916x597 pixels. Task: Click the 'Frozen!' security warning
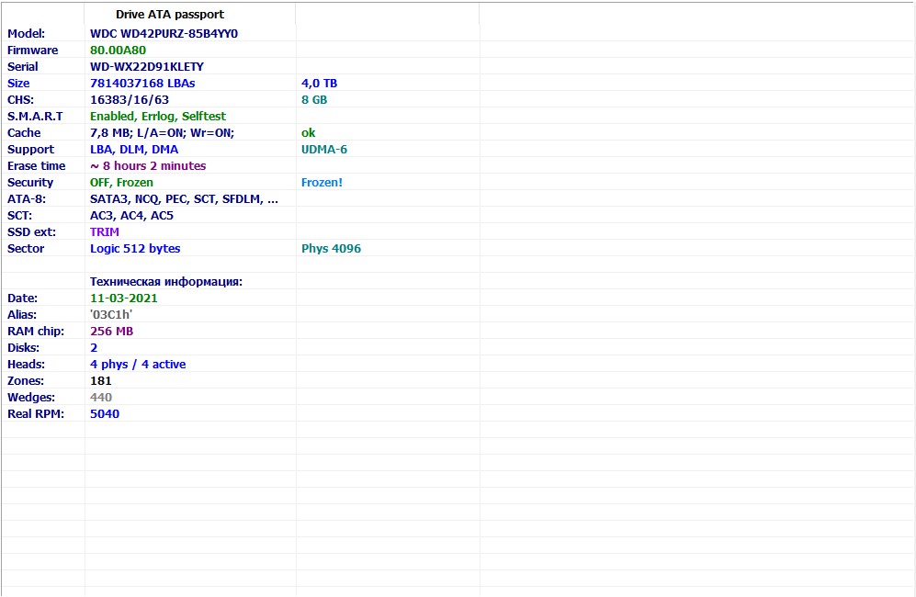click(322, 182)
